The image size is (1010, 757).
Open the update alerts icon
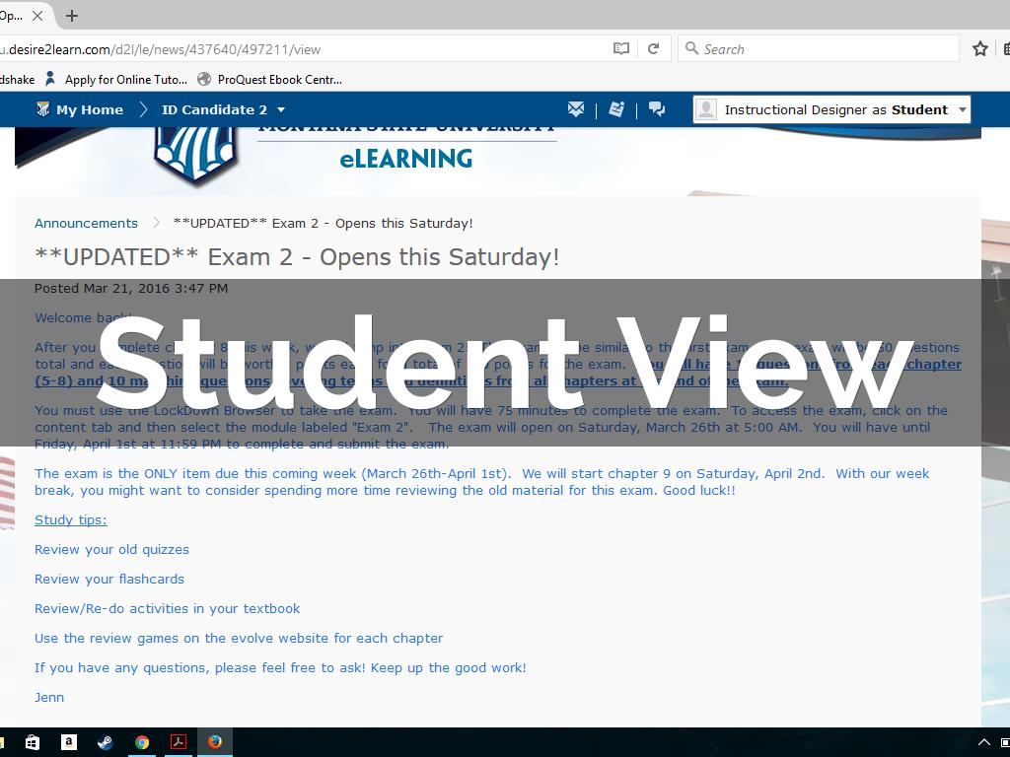(616, 109)
